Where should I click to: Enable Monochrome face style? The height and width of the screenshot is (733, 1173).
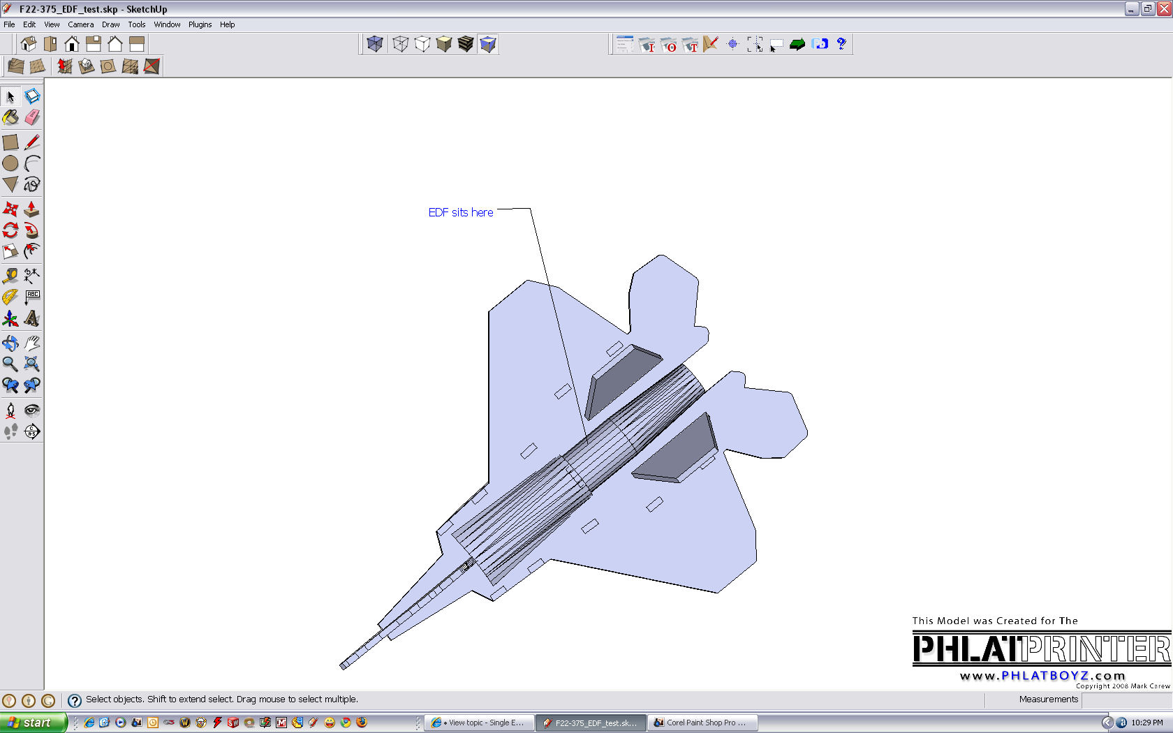point(488,44)
